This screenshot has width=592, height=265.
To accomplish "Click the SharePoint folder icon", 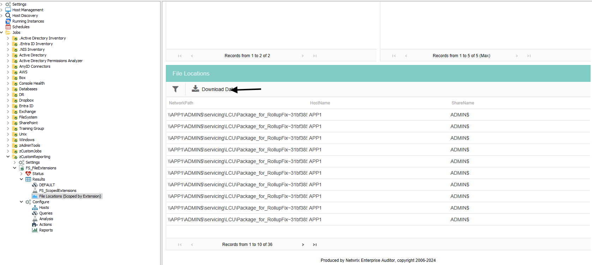I will (15, 123).
